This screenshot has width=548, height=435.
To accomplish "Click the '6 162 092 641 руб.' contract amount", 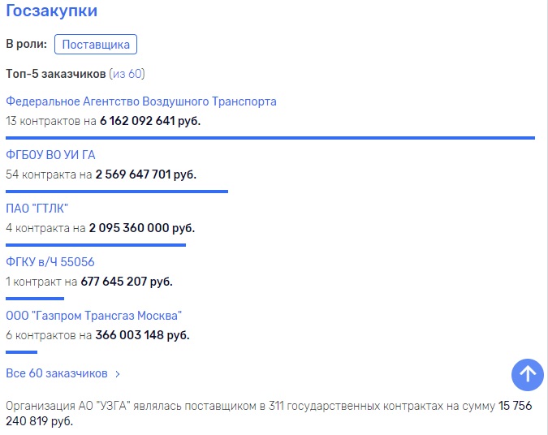I will pos(150,121).
